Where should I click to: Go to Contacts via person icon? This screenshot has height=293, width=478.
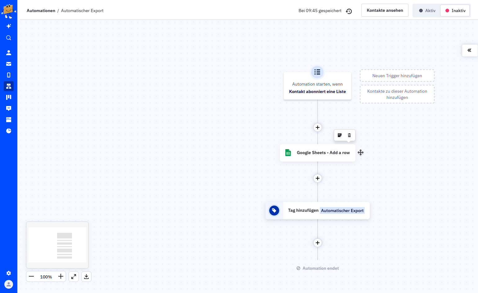point(9,53)
